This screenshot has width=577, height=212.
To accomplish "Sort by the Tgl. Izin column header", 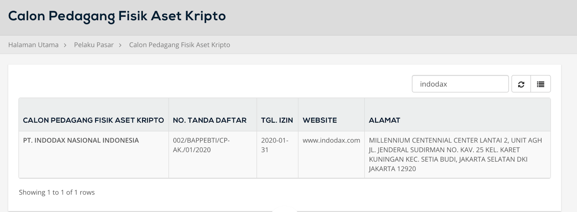I will click(277, 120).
